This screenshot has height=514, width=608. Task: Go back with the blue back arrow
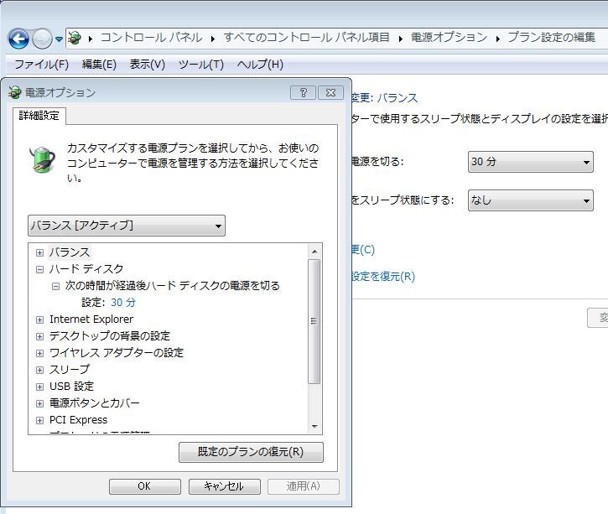[x=18, y=39]
